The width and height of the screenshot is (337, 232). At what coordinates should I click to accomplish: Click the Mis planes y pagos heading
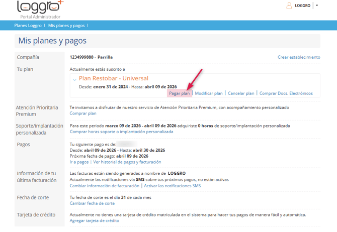52,41
